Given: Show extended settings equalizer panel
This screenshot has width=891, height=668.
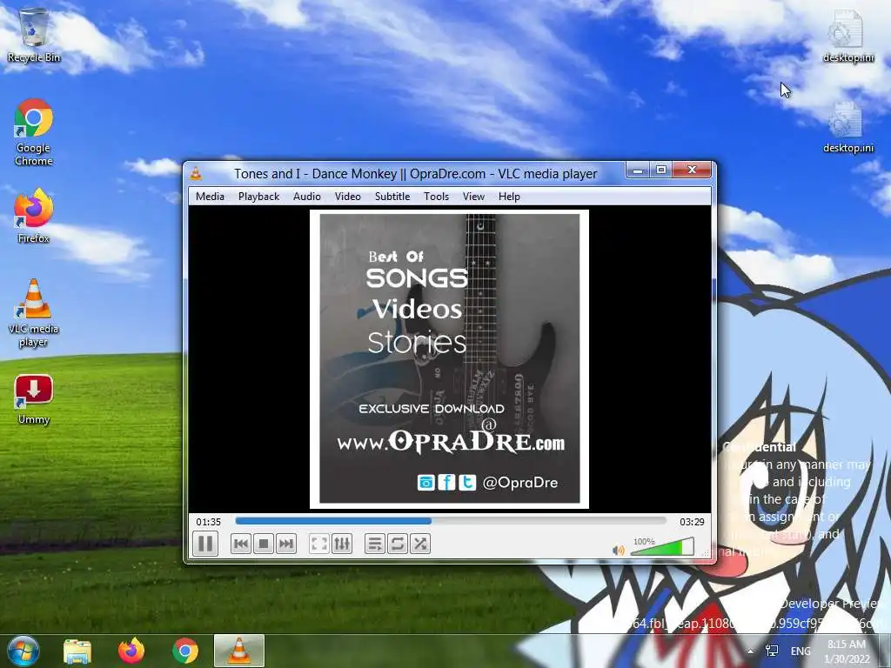Looking at the screenshot, I should [x=341, y=544].
